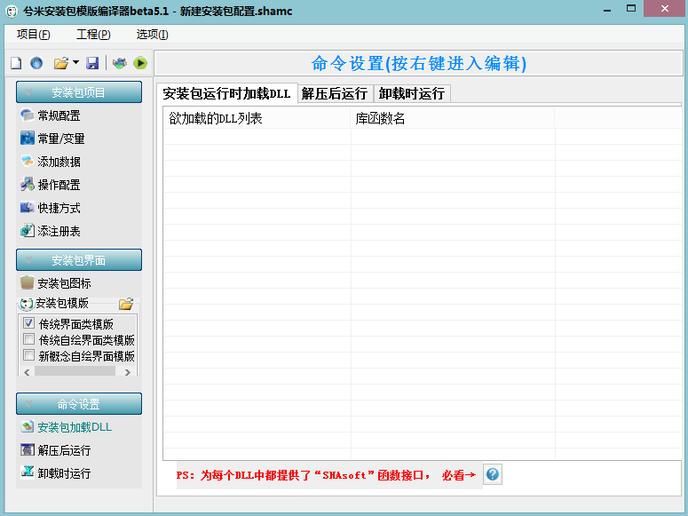The image size is (688, 516).
Task: Click 卸载时运行 in the left sidebar
Action: [64, 473]
